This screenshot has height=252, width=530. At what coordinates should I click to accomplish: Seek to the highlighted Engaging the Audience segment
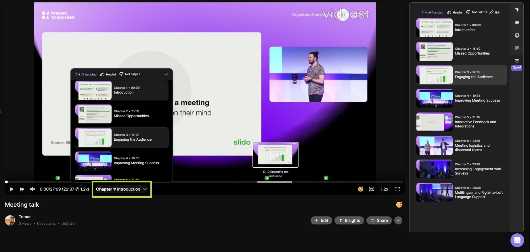tap(275, 182)
